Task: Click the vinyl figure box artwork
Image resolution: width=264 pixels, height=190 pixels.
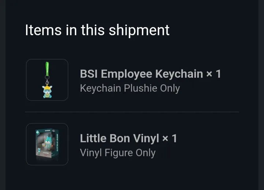Action: point(46,145)
